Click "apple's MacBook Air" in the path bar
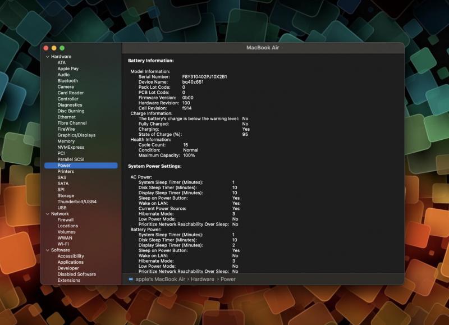This screenshot has height=325, width=449. [161, 279]
